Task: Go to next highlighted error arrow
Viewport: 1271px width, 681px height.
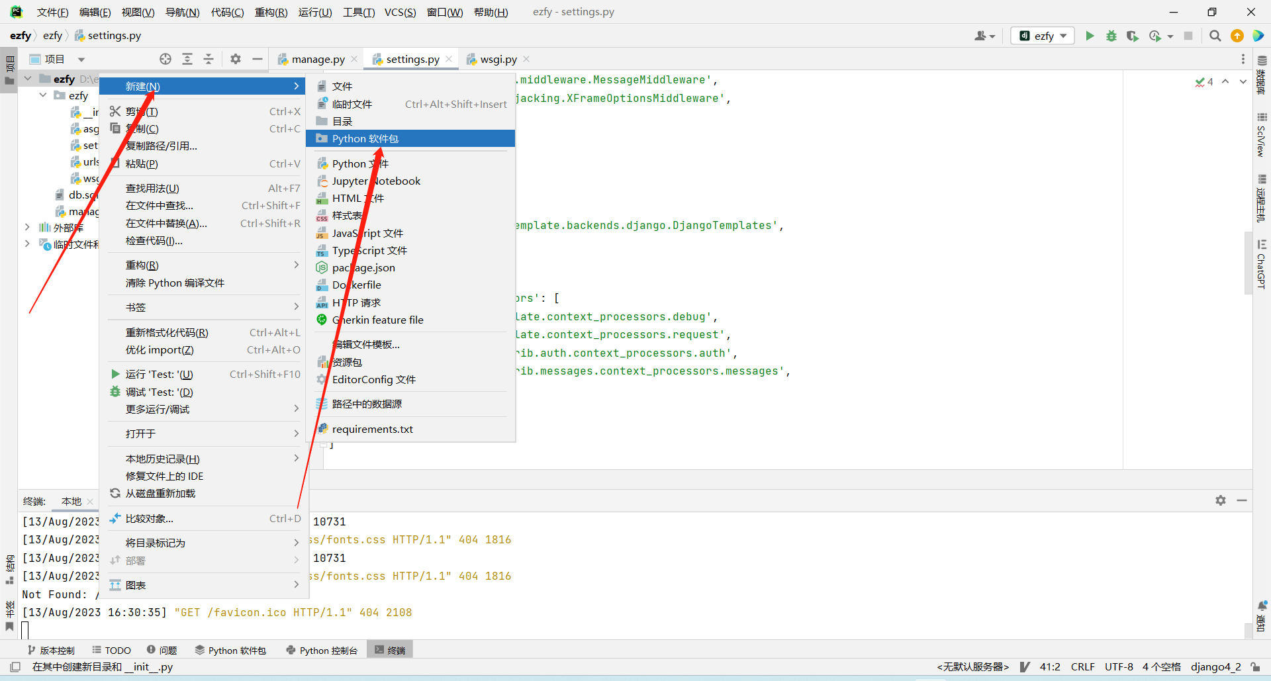Action: pos(1243,81)
